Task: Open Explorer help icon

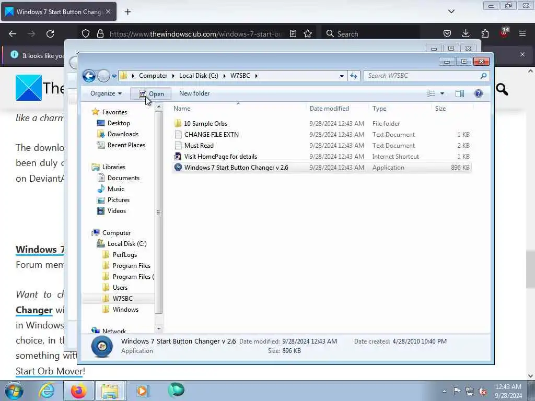Action: (479, 93)
